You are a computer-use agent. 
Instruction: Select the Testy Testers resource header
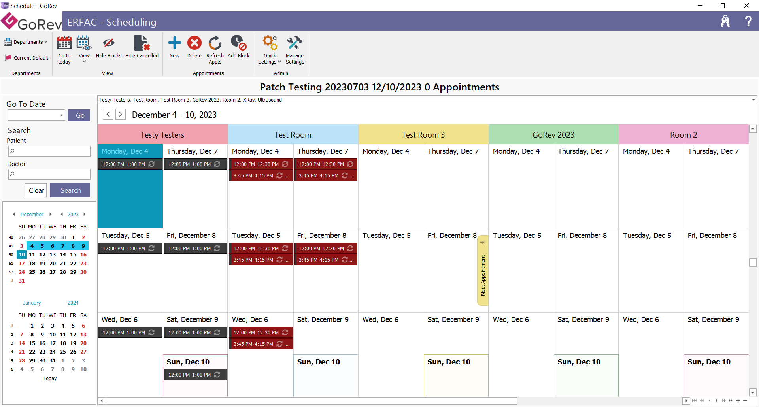[162, 135]
